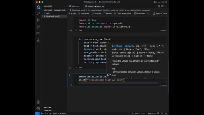Click Clear All Outputs
The height and width of the screenshot is (115, 204).
point(122,13)
